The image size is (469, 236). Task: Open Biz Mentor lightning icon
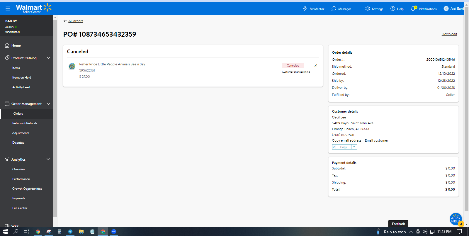point(305,9)
